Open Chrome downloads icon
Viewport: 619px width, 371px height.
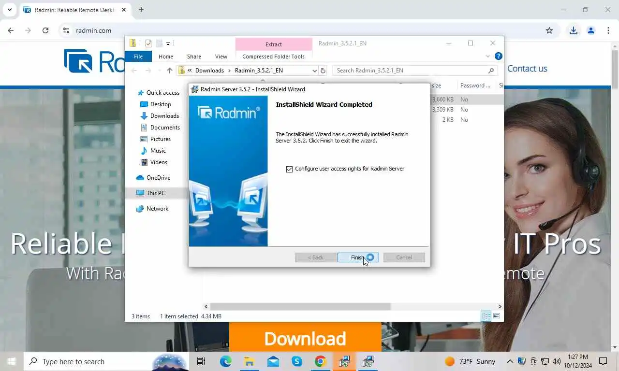pyautogui.click(x=574, y=30)
